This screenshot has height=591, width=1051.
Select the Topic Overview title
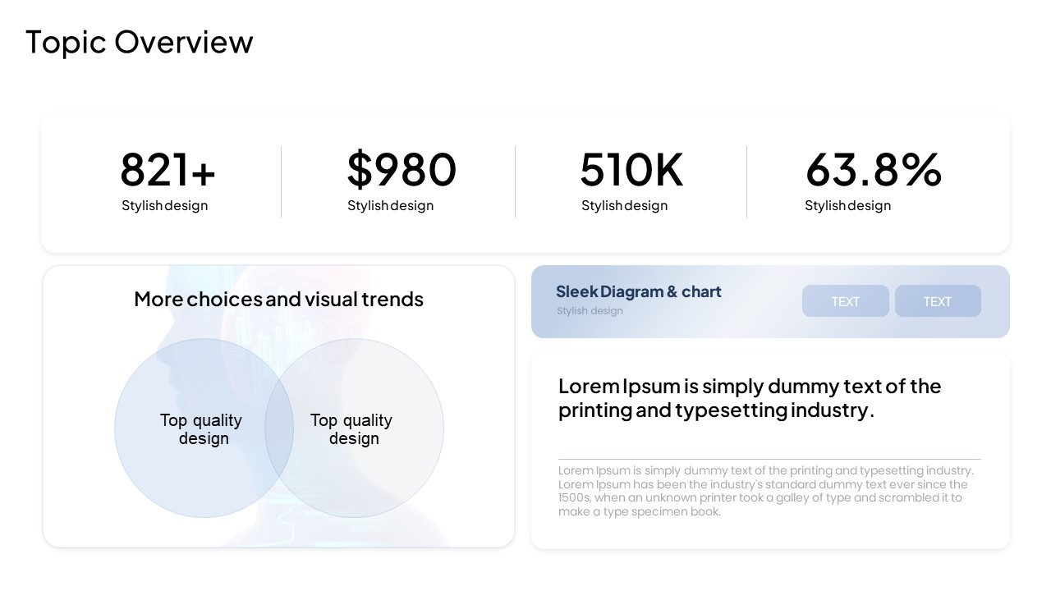[x=139, y=42]
